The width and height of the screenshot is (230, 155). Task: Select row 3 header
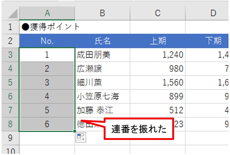(x=10, y=55)
